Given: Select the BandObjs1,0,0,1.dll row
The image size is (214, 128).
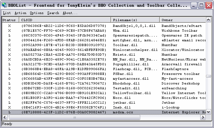Looking at the screenshot, I should (104, 26).
